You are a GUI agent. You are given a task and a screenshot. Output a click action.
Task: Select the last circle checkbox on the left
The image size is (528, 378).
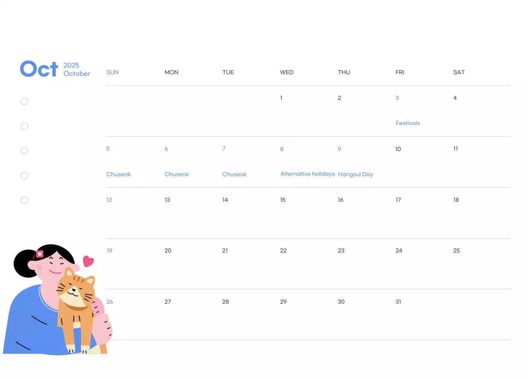(24, 200)
